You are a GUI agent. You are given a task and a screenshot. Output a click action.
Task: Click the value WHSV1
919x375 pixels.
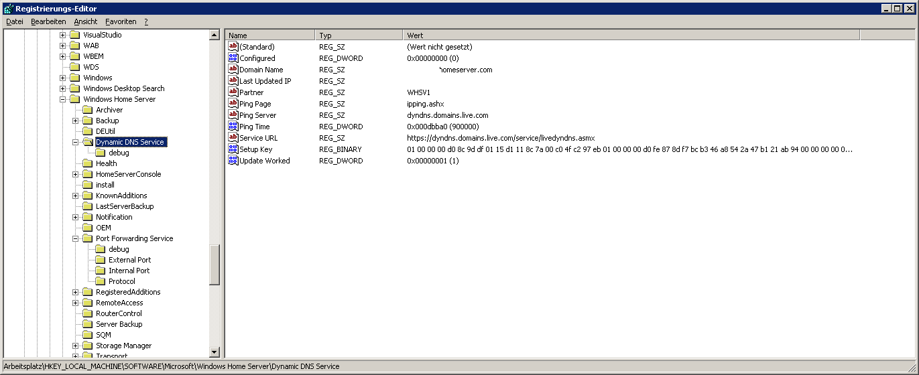coord(418,92)
